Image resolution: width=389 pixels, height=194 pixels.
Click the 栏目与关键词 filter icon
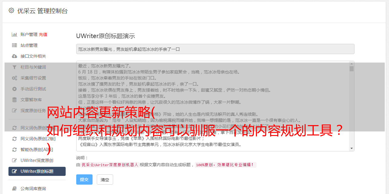[14, 67]
